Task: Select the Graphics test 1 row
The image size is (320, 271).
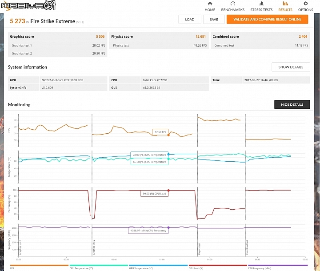Action: click(x=57, y=45)
